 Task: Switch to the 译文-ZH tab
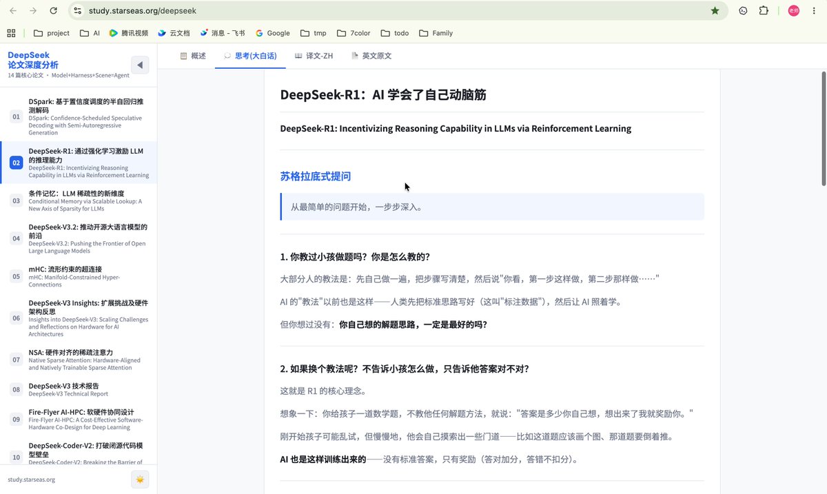click(314, 56)
